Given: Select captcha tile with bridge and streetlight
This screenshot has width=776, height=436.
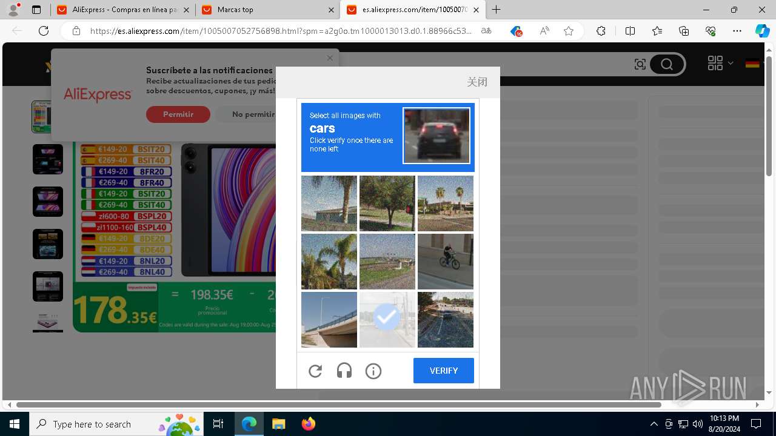Looking at the screenshot, I should 329,320.
